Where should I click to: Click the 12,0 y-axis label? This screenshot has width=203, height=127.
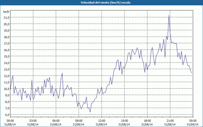click(7, 76)
